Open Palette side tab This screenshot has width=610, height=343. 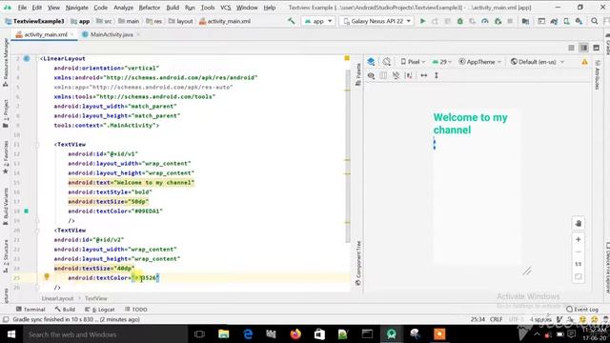tap(358, 74)
